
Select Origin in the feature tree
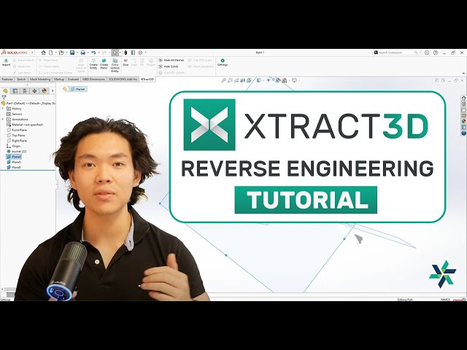coord(13,146)
